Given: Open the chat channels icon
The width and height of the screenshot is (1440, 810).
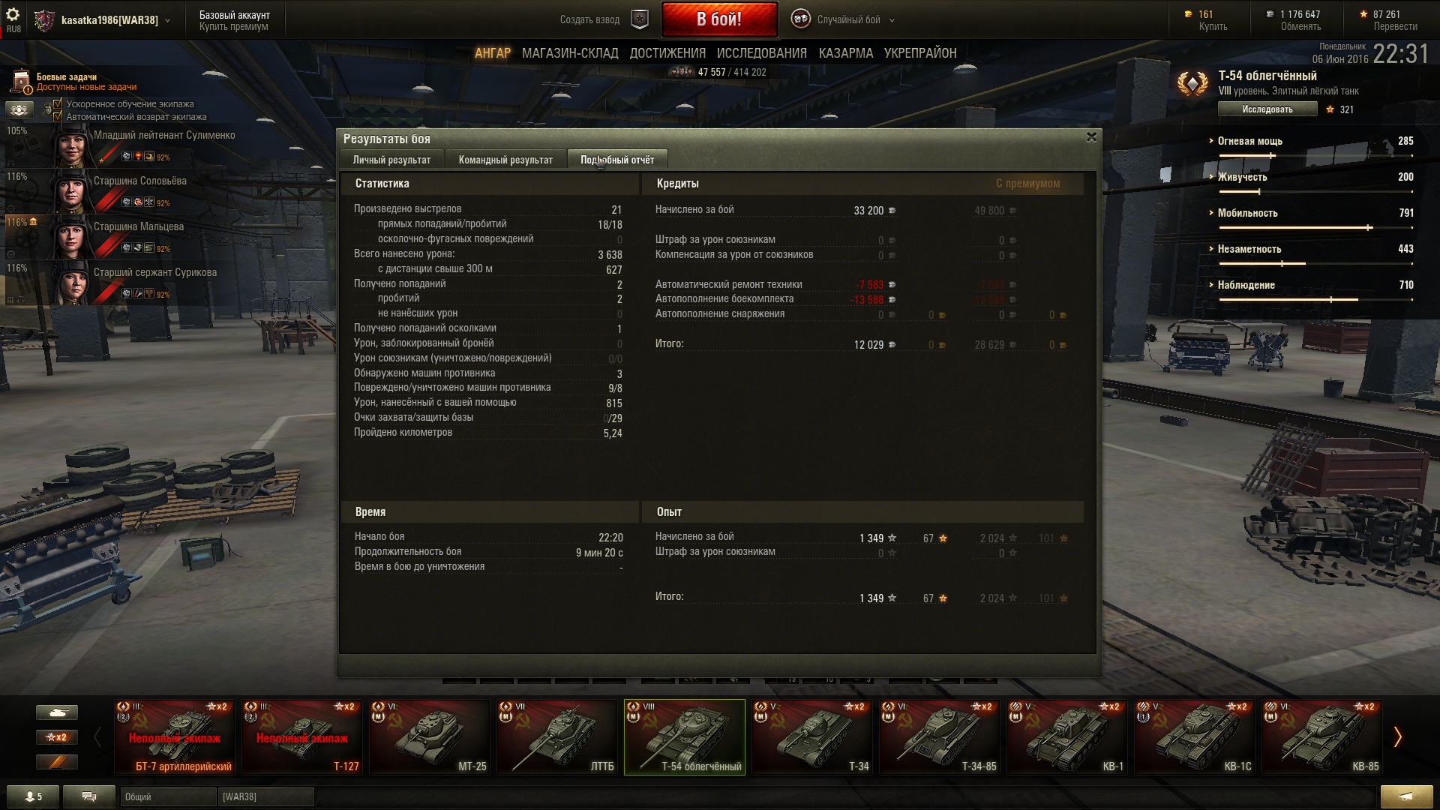Looking at the screenshot, I should (x=89, y=796).
